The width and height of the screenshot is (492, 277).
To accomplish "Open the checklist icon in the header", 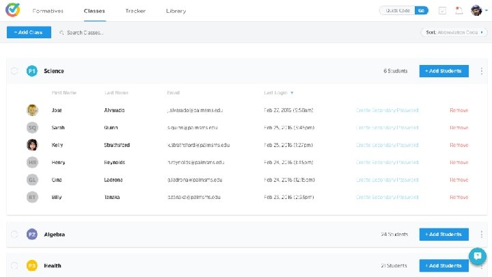I will click(x=442, y=11).
